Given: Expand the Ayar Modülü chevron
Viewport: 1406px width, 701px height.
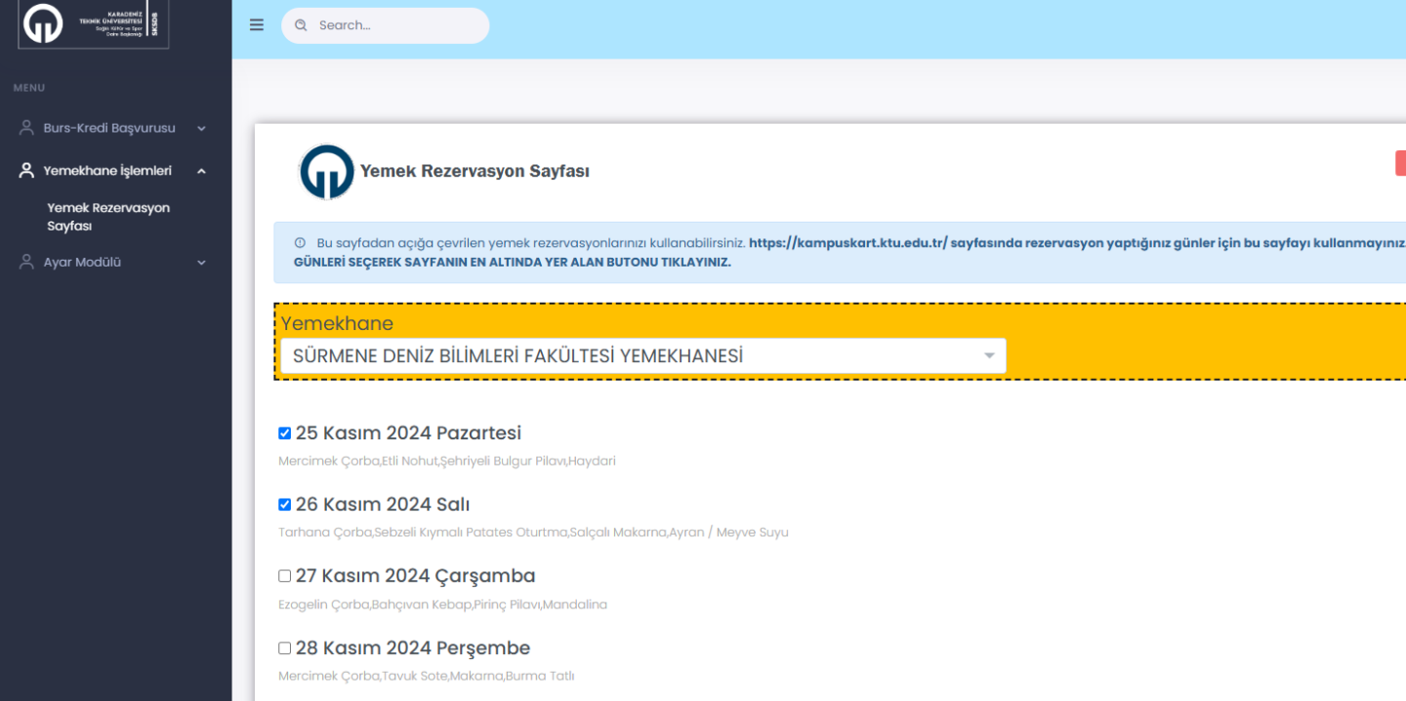Looking at the screenshot, I should [x=201, y=263].
